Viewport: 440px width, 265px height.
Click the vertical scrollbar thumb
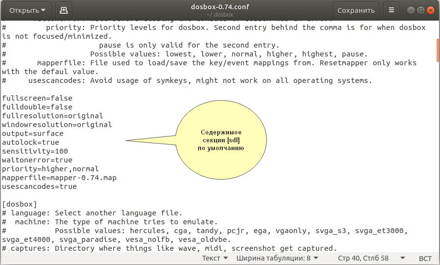[x=438, y=50]
